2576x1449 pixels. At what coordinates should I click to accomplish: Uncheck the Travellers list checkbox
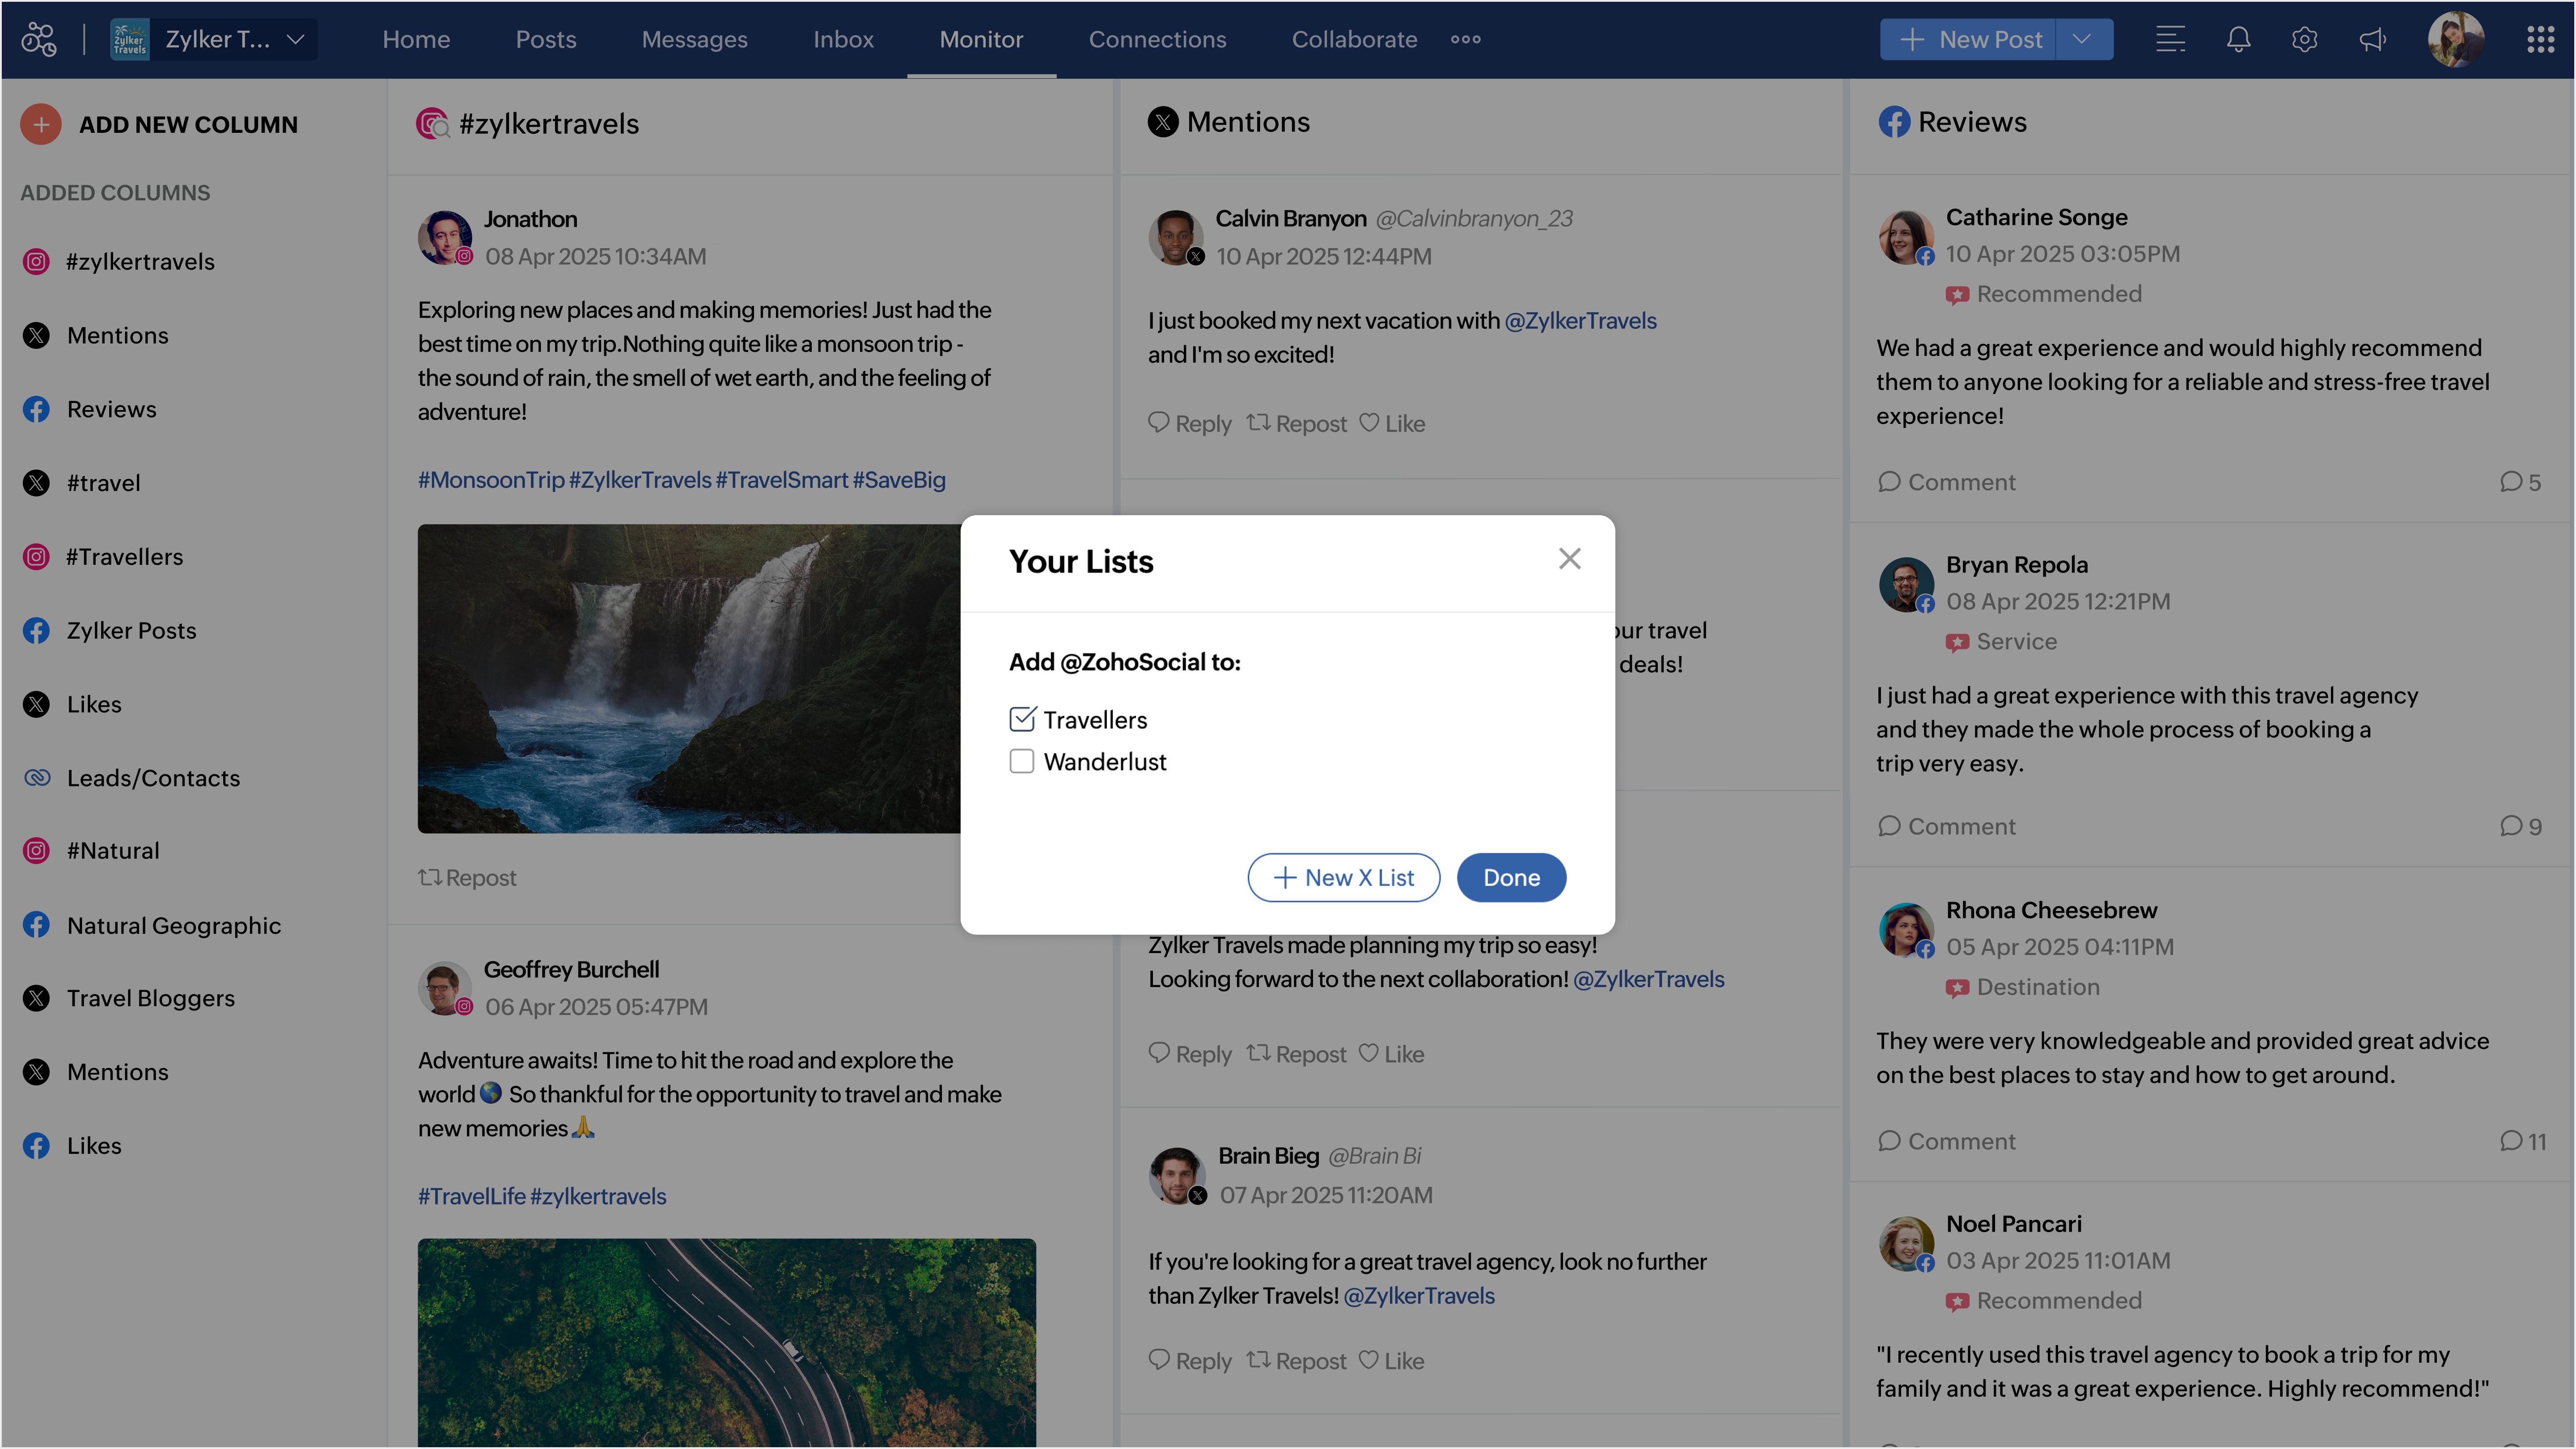[1022, 719]
